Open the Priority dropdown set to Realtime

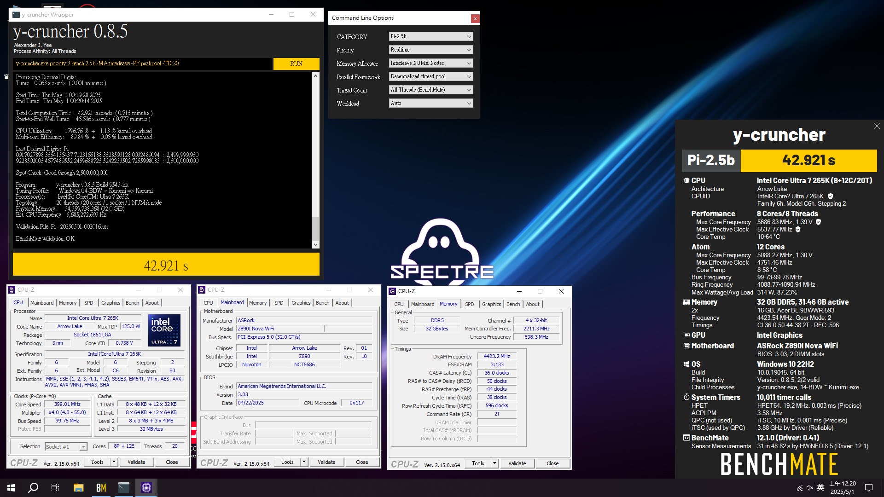(x=431, y=50)
